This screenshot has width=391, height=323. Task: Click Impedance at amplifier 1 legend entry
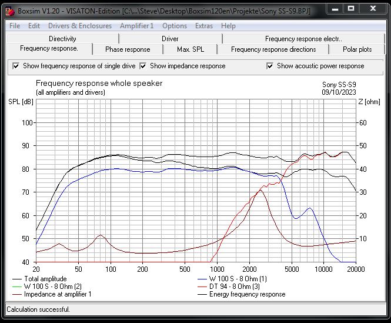(52, 294)
